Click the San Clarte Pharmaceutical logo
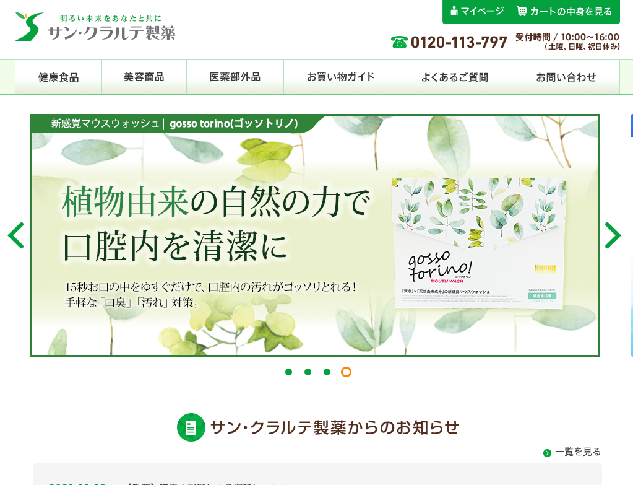The width and height of the screenshot is (633, 485). pos(95,27)
